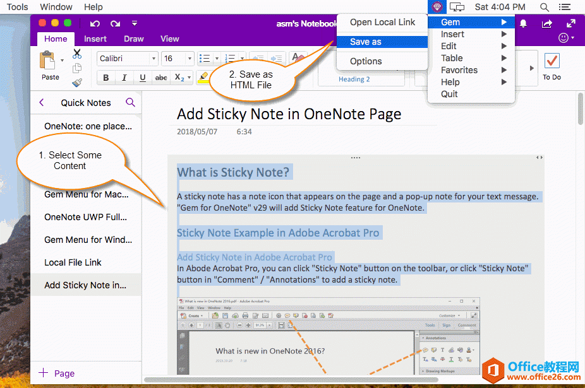Open the Quick Notes search icon
The height and width of the screenshot is (388, 585).
[131, 102]
